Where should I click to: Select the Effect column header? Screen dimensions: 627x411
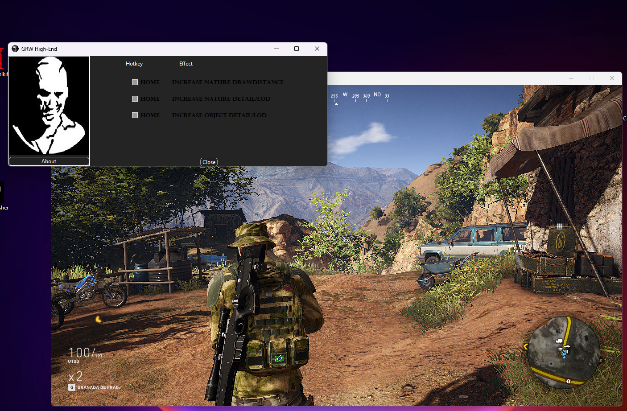click(x=186, y=64)
